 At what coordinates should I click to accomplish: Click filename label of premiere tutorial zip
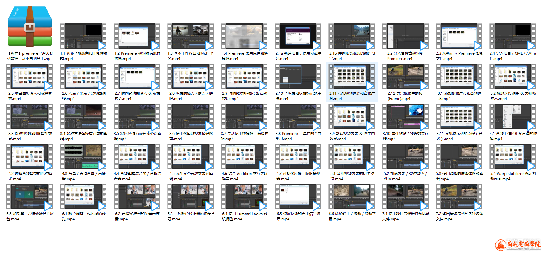[30, 56]
